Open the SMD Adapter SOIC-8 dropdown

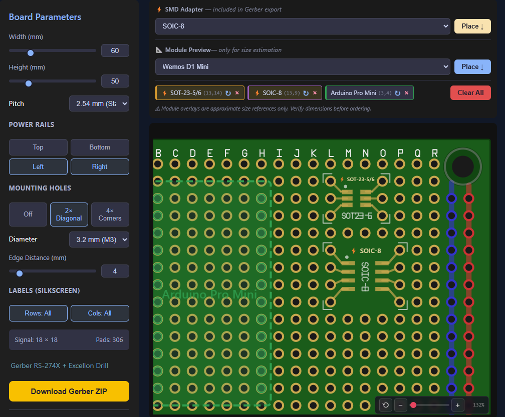pos(303,26)
